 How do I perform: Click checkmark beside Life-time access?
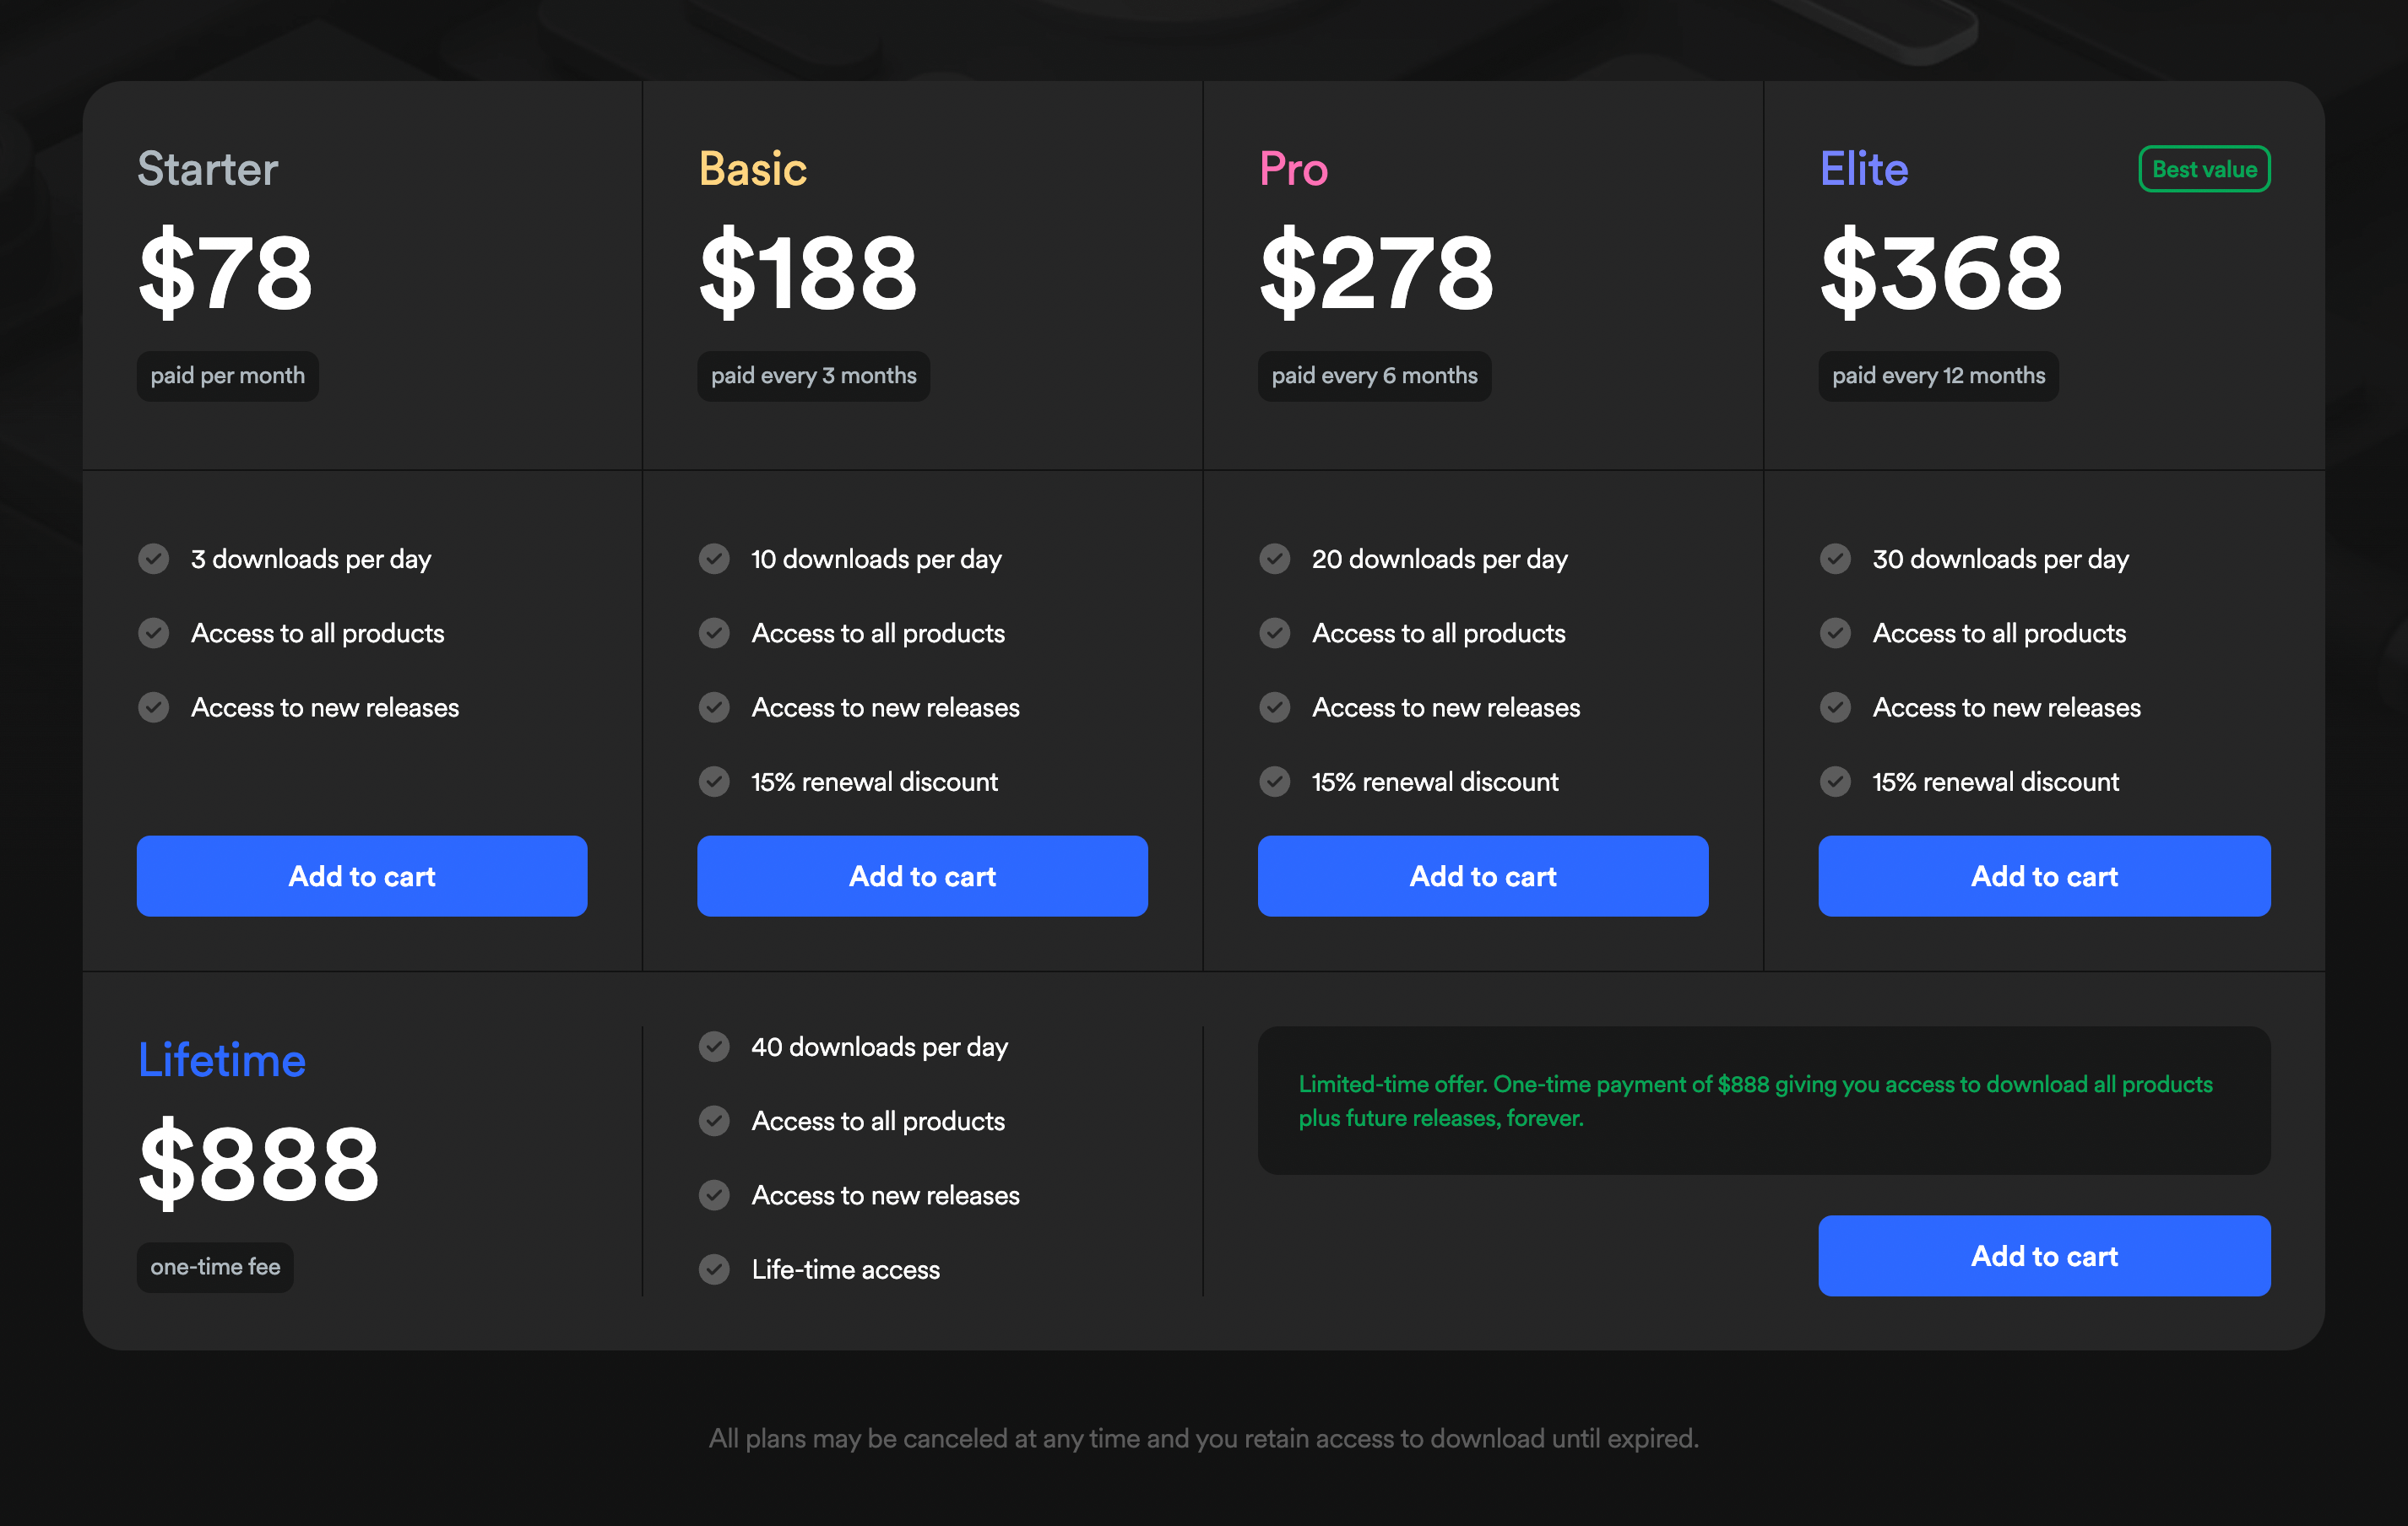pyautogui.click(x=714, y=1269)
